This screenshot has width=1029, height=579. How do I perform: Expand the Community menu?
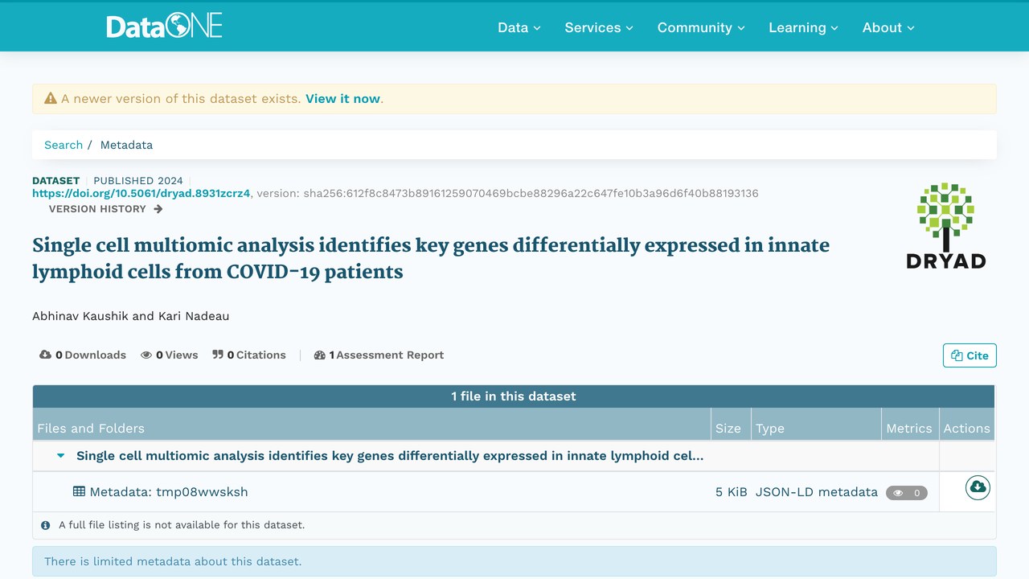701,27
